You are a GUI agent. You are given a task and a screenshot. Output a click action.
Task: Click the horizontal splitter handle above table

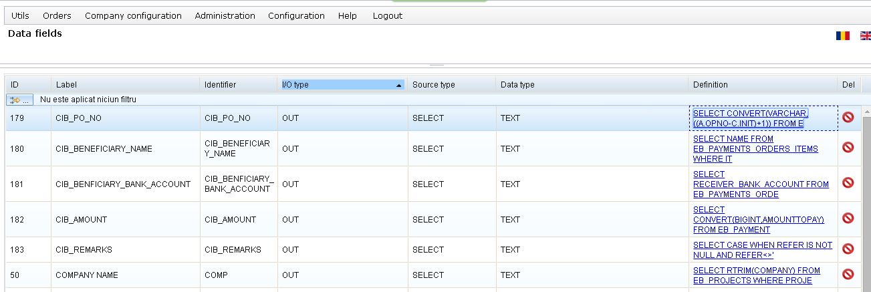(x=436, y=65)
